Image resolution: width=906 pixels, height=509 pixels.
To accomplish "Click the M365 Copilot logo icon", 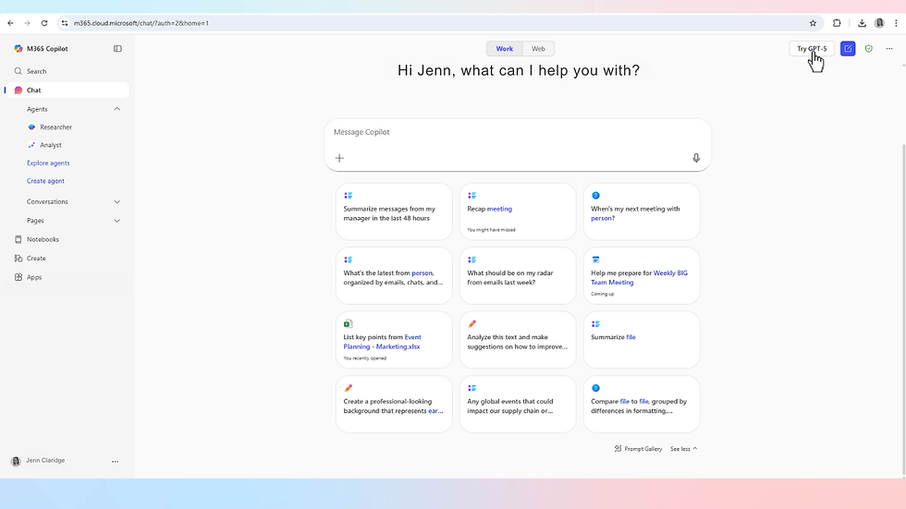I will pos(18,48).
